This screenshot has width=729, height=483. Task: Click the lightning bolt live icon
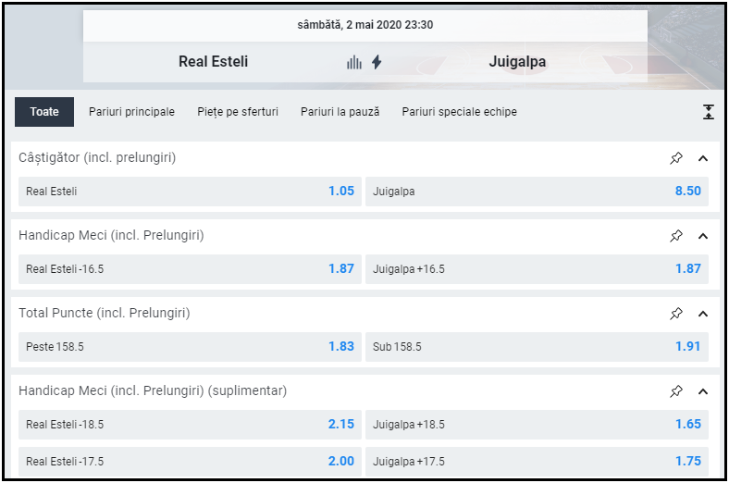click(377, 62)
